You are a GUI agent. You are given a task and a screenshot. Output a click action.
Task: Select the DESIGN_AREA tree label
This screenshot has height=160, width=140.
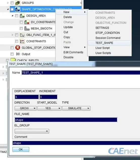click(x=36, y=16)
